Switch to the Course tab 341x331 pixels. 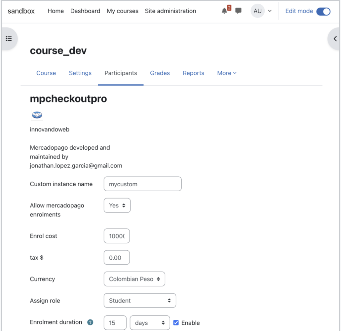[46, 73]
